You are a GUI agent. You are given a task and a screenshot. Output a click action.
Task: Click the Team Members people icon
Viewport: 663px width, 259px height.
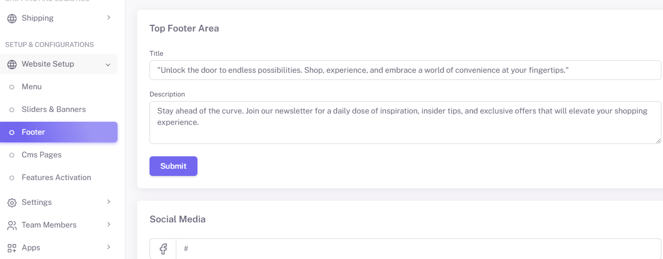pyautogui.click(x=12, y=225)
